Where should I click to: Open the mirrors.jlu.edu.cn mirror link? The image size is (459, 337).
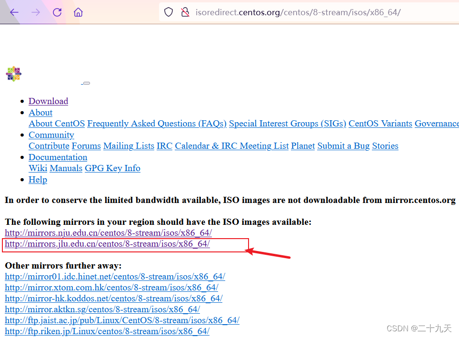point(107,244)
